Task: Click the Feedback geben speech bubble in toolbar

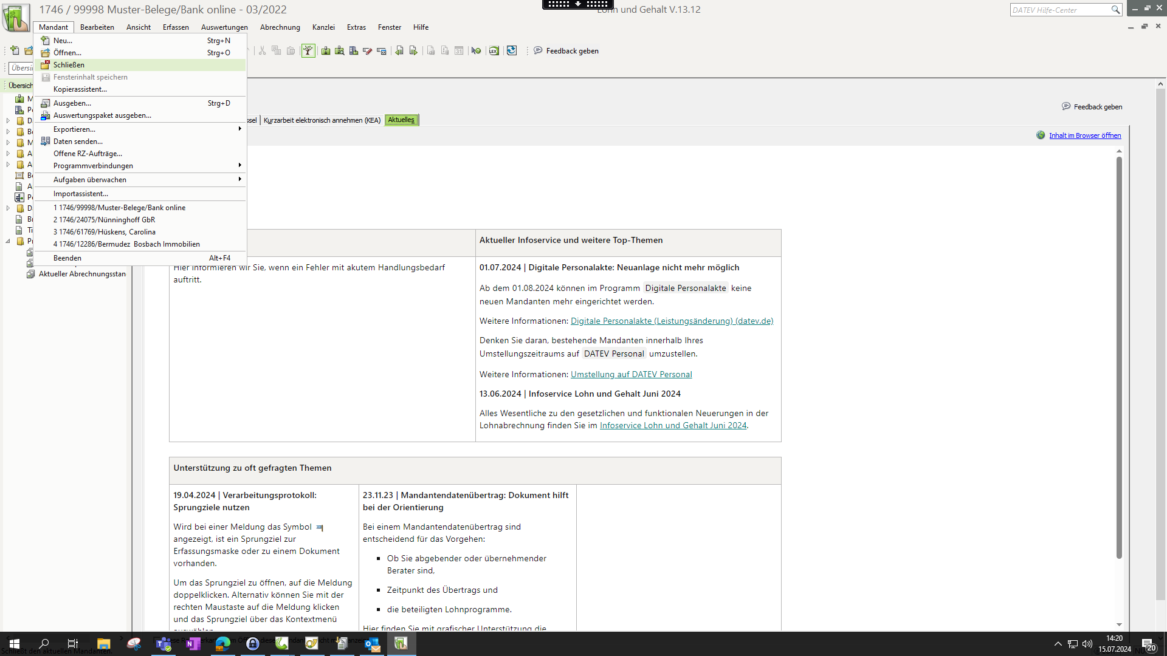Action: (538, 51)
